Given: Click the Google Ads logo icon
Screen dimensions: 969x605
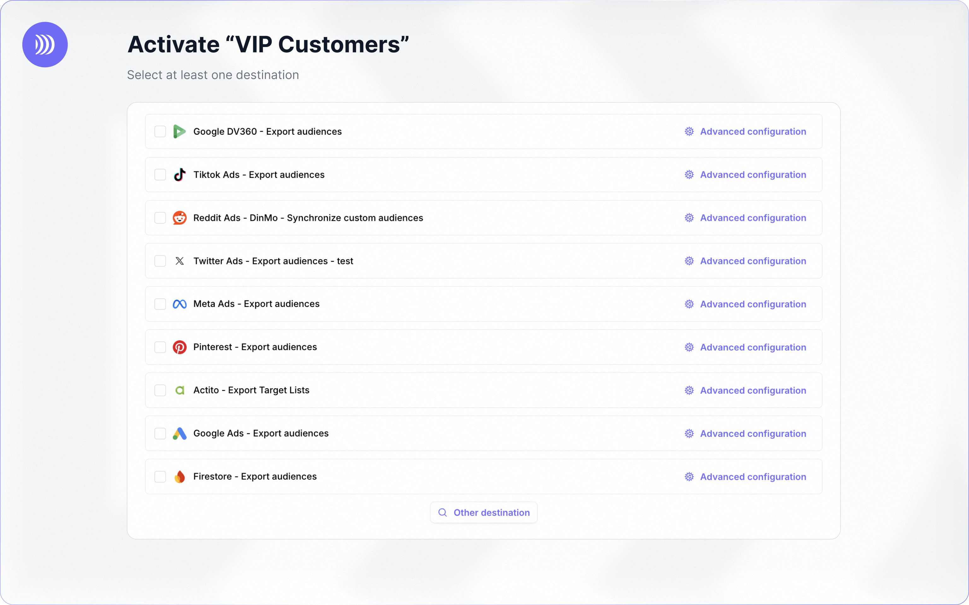Looking at the screenshot, I should point(179,433).
